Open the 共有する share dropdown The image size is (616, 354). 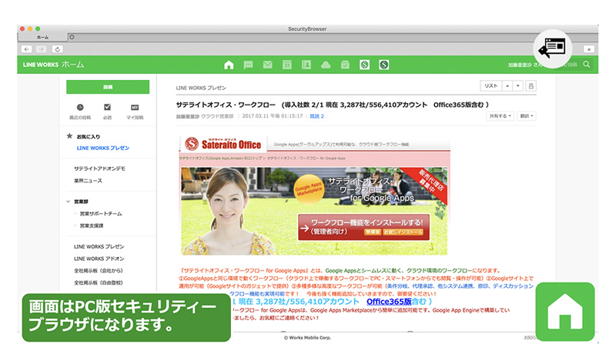(500, 115)
